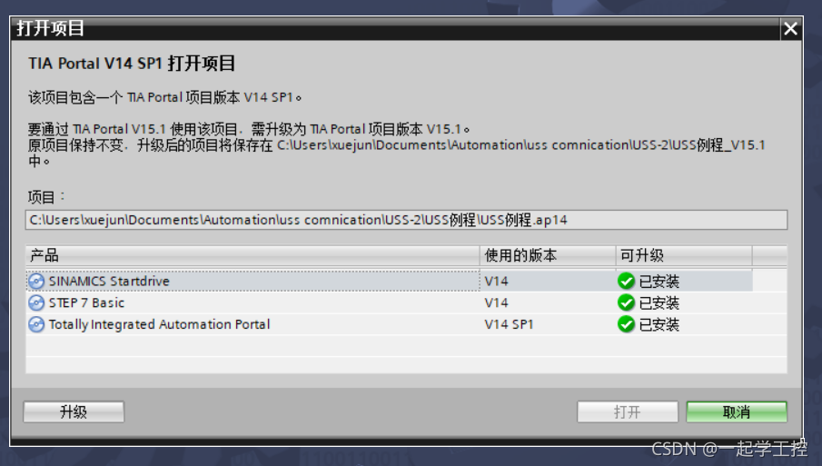The width and height of the screenshot is (822, 466).
Task: Close the 打开项目 dialog window
Action: click(x=790, y=28)
